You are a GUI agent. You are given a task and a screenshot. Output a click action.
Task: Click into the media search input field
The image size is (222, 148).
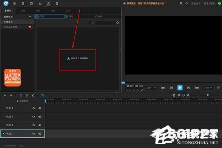102,23
